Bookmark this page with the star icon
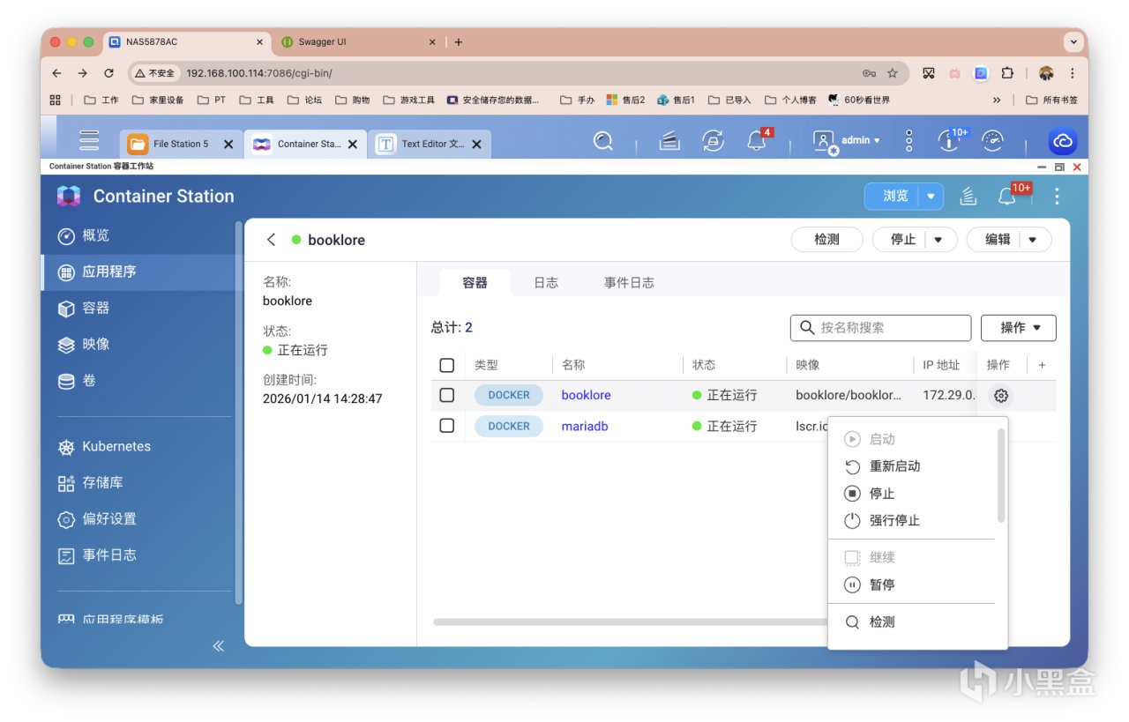 coord(893,73)
